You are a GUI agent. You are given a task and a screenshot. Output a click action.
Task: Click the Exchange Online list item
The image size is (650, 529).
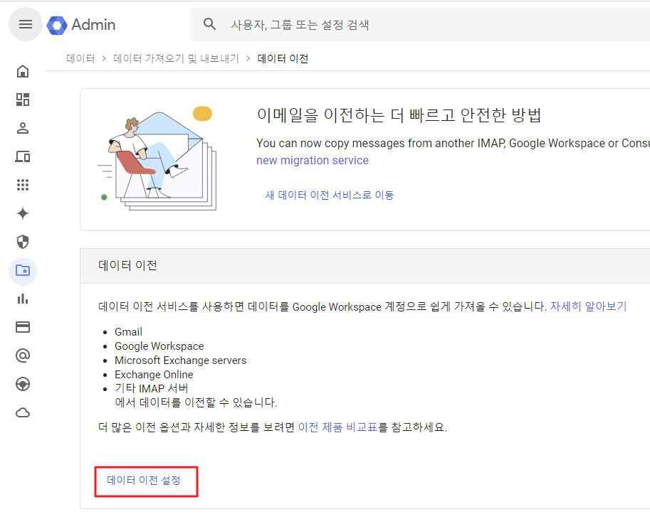pyautogui.click(x=154, y=375)
